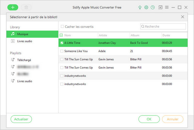194x130 pixels.
Task: Enable 'Cacher les convertis' checkbox
Action: [62, 26]
